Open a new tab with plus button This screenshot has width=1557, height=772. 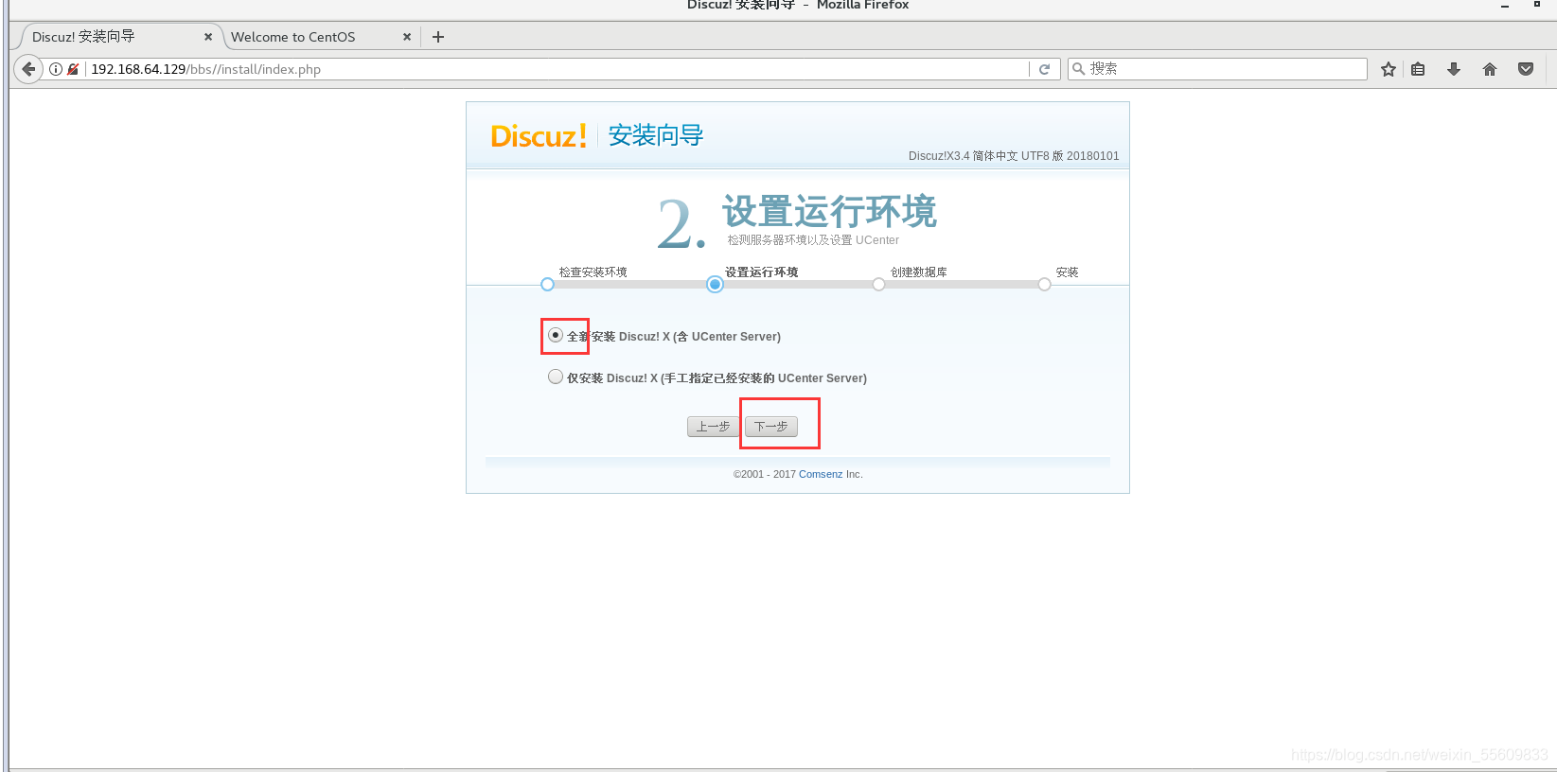click(438, 37)
